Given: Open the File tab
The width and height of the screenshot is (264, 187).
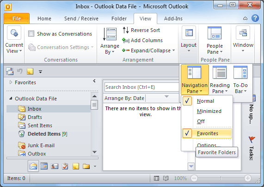Looking at the screenshot, I should click(17, 19).
